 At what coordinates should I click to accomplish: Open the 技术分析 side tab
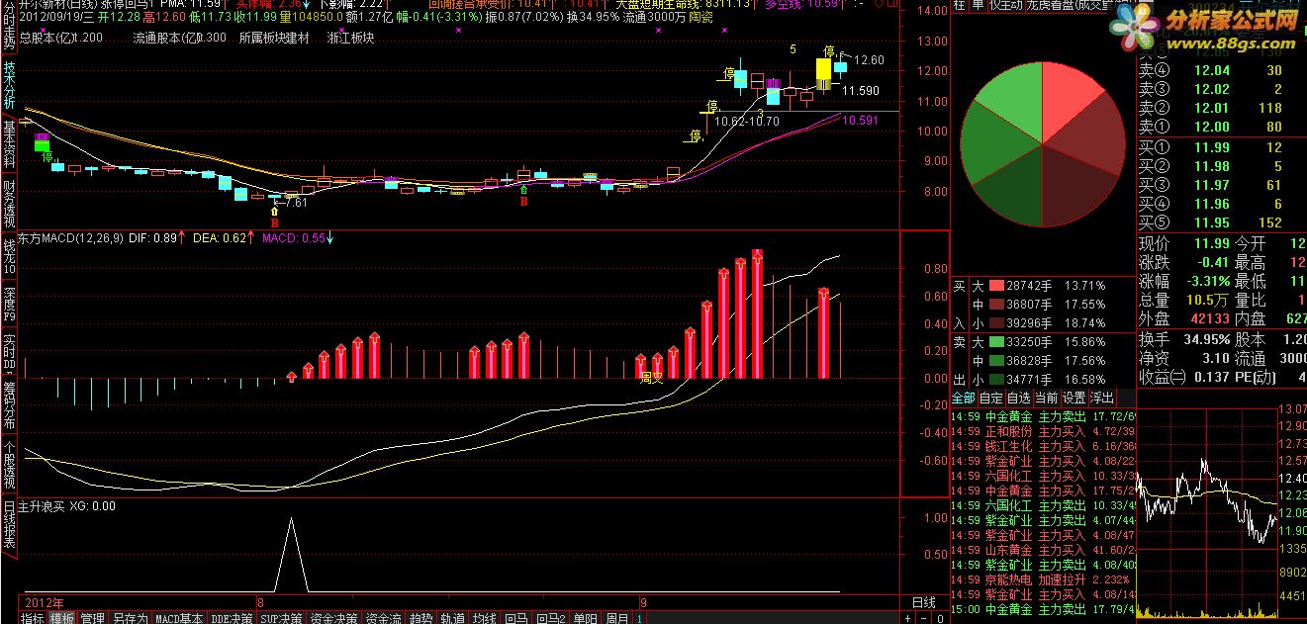tap(9, 86)
